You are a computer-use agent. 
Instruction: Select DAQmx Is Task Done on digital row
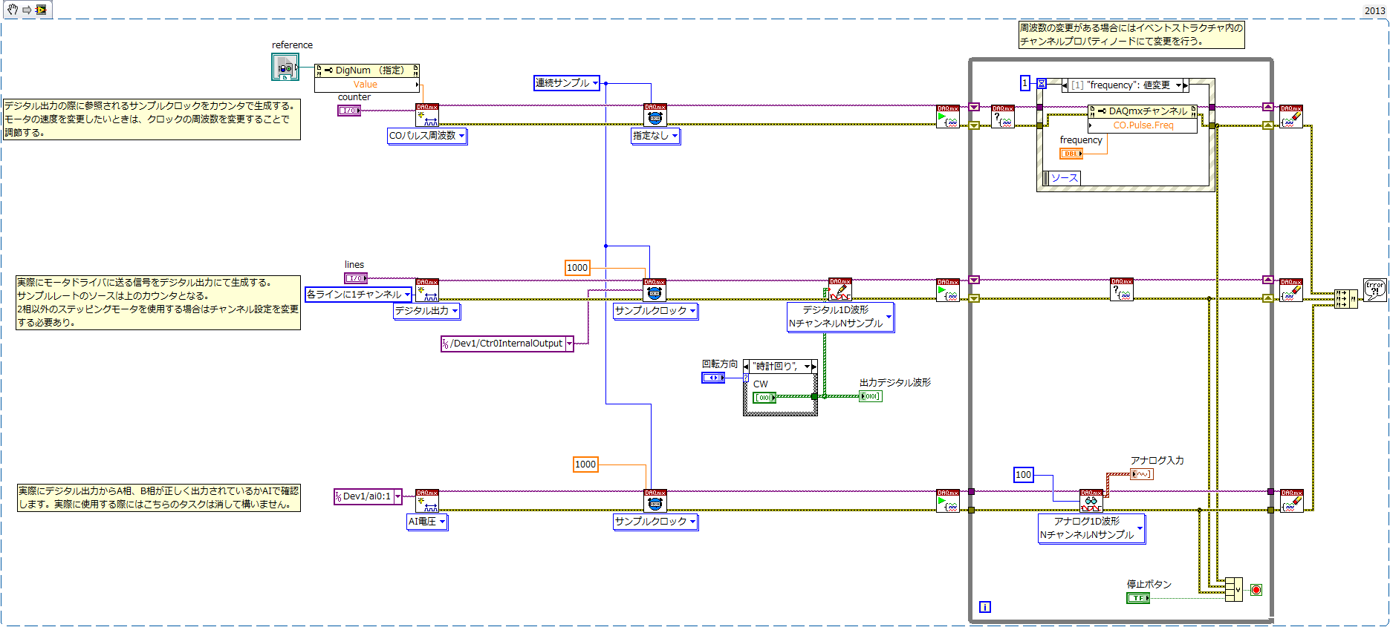1122,289
